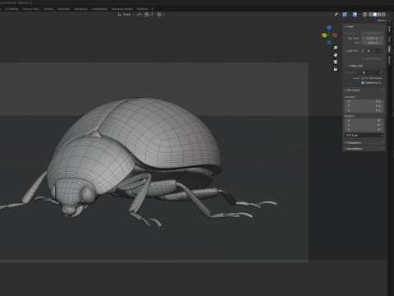Viewport: 394px width, 296px height.
Task: Open the Compositing workspace tab
Action: tap(99, 9)
